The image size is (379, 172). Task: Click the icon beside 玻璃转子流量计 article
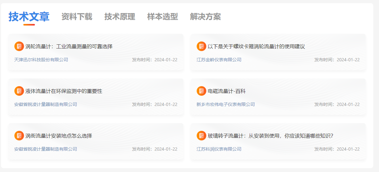coord(201,136)
